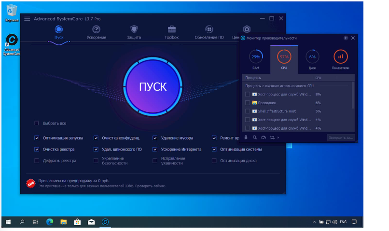Screen dimensions: 389x231
Task: Open the Приглашаем на предпродажу за 0 руб. offer
Action: [x=74, y=181]
